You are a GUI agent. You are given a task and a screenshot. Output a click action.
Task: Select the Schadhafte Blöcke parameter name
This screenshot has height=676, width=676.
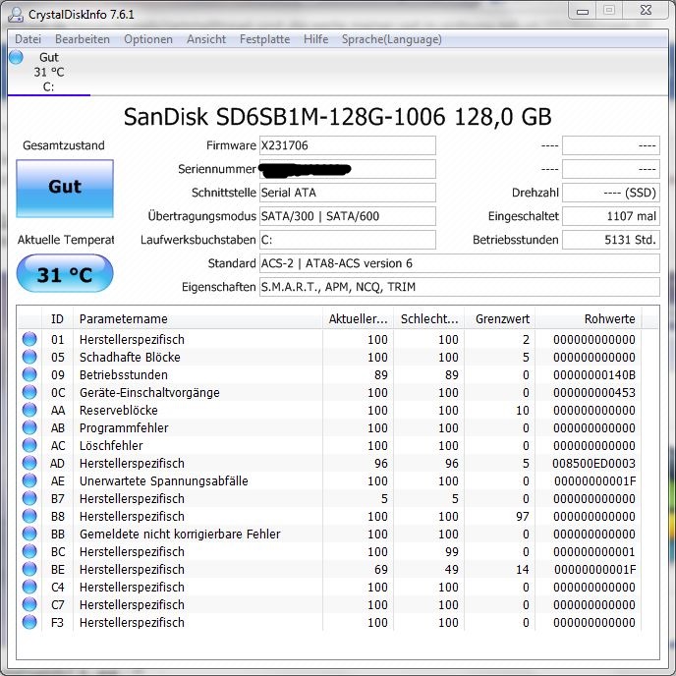click(x=130, y=357)
